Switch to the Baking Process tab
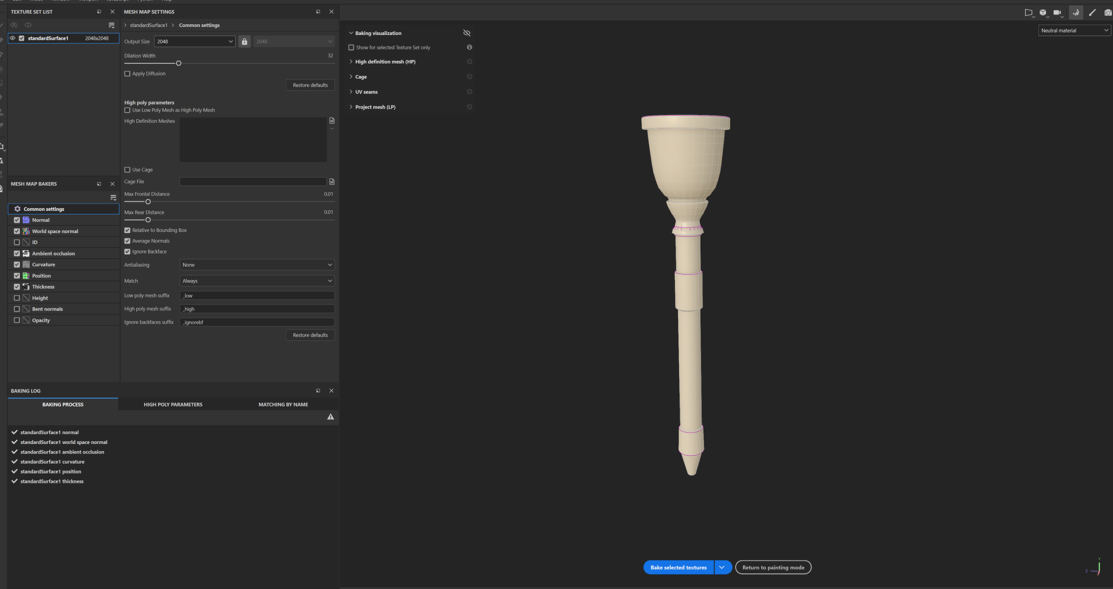 point(63,404)
